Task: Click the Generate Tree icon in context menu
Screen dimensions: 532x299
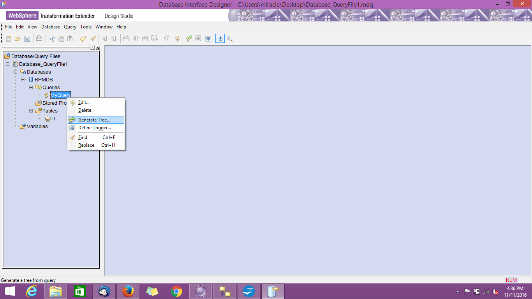Action: tap(72, 120)
